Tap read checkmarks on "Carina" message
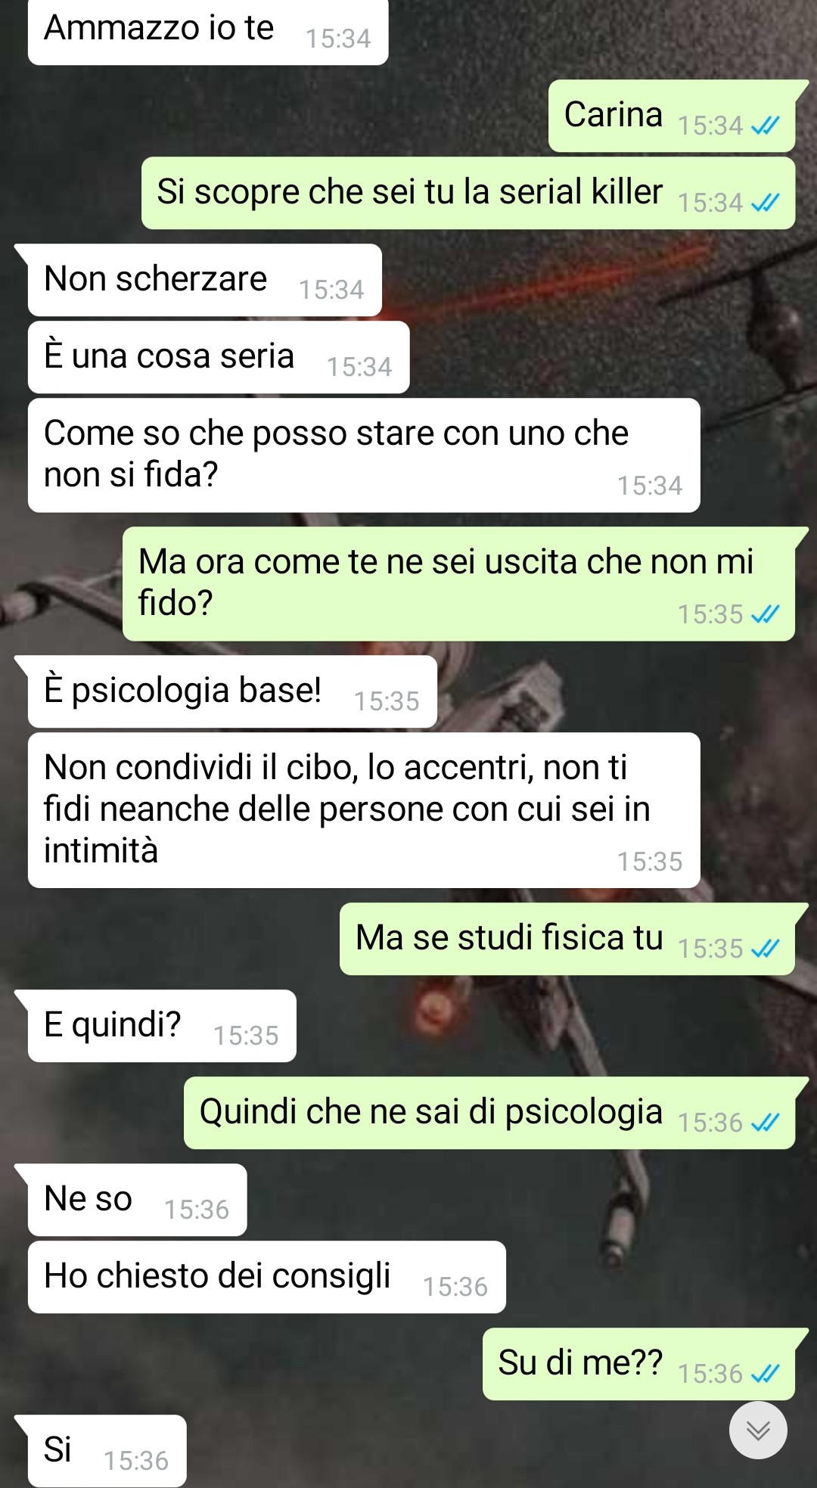The height and width of the screenshot is (1488, 817). pos(765,126)
